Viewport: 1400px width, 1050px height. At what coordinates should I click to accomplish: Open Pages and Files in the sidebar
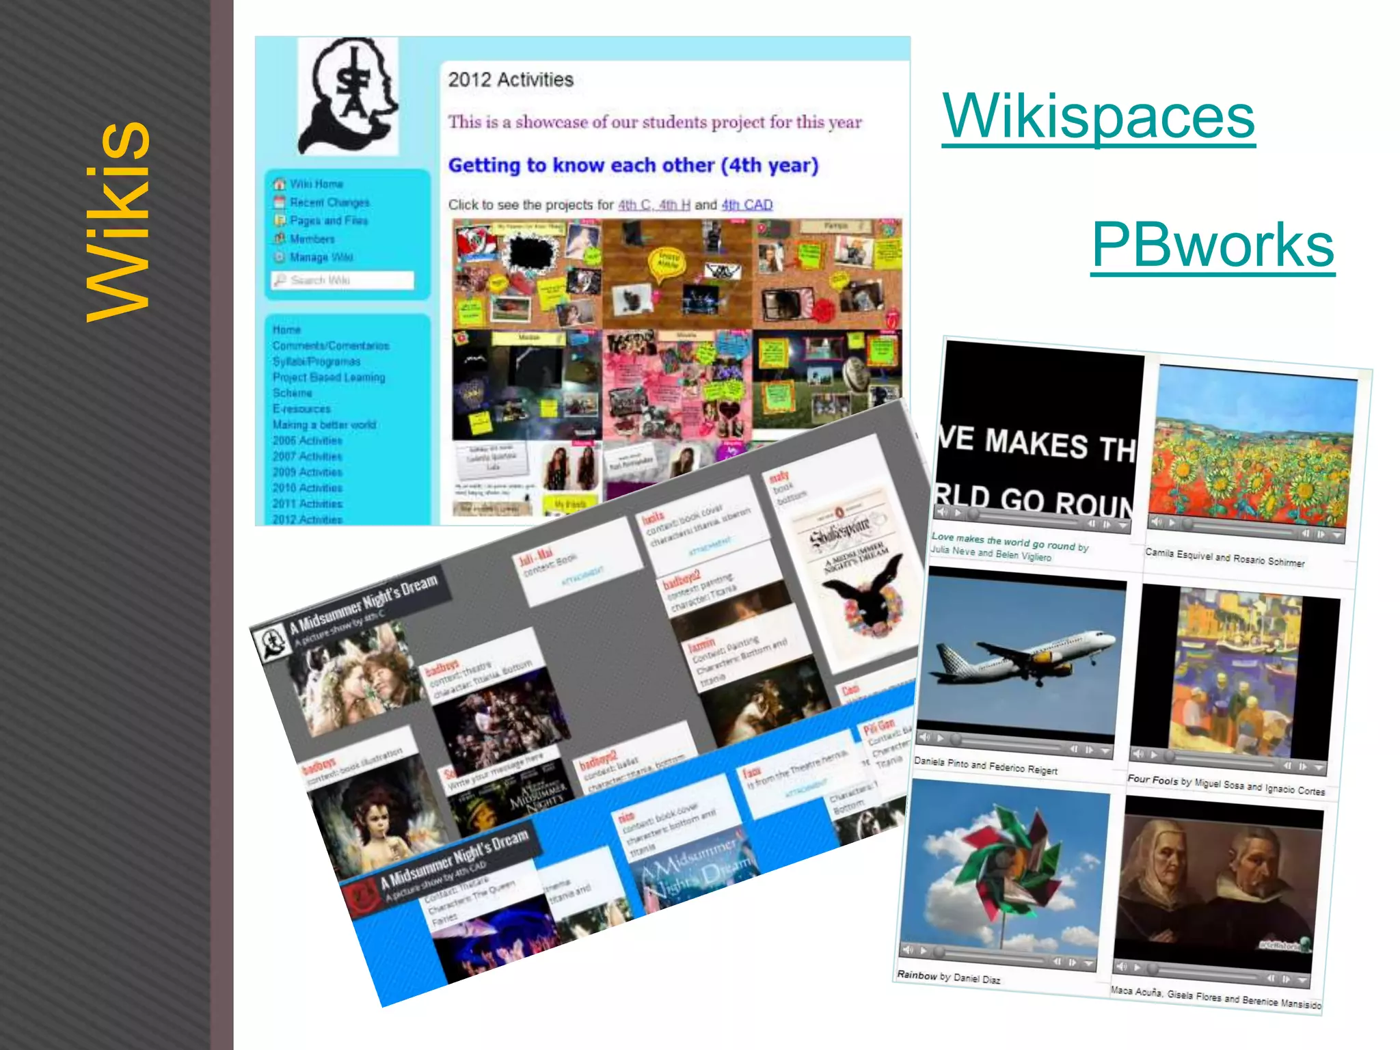pos(329,221)
